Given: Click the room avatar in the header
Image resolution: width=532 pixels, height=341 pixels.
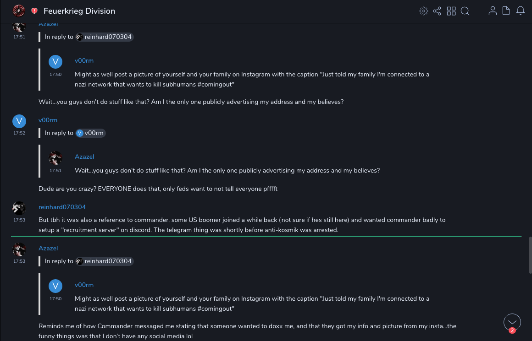Looking at the screenshot, I should 19,11.
